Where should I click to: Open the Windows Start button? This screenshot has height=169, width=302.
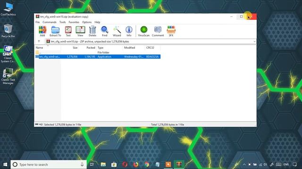(x=5, y=164)
